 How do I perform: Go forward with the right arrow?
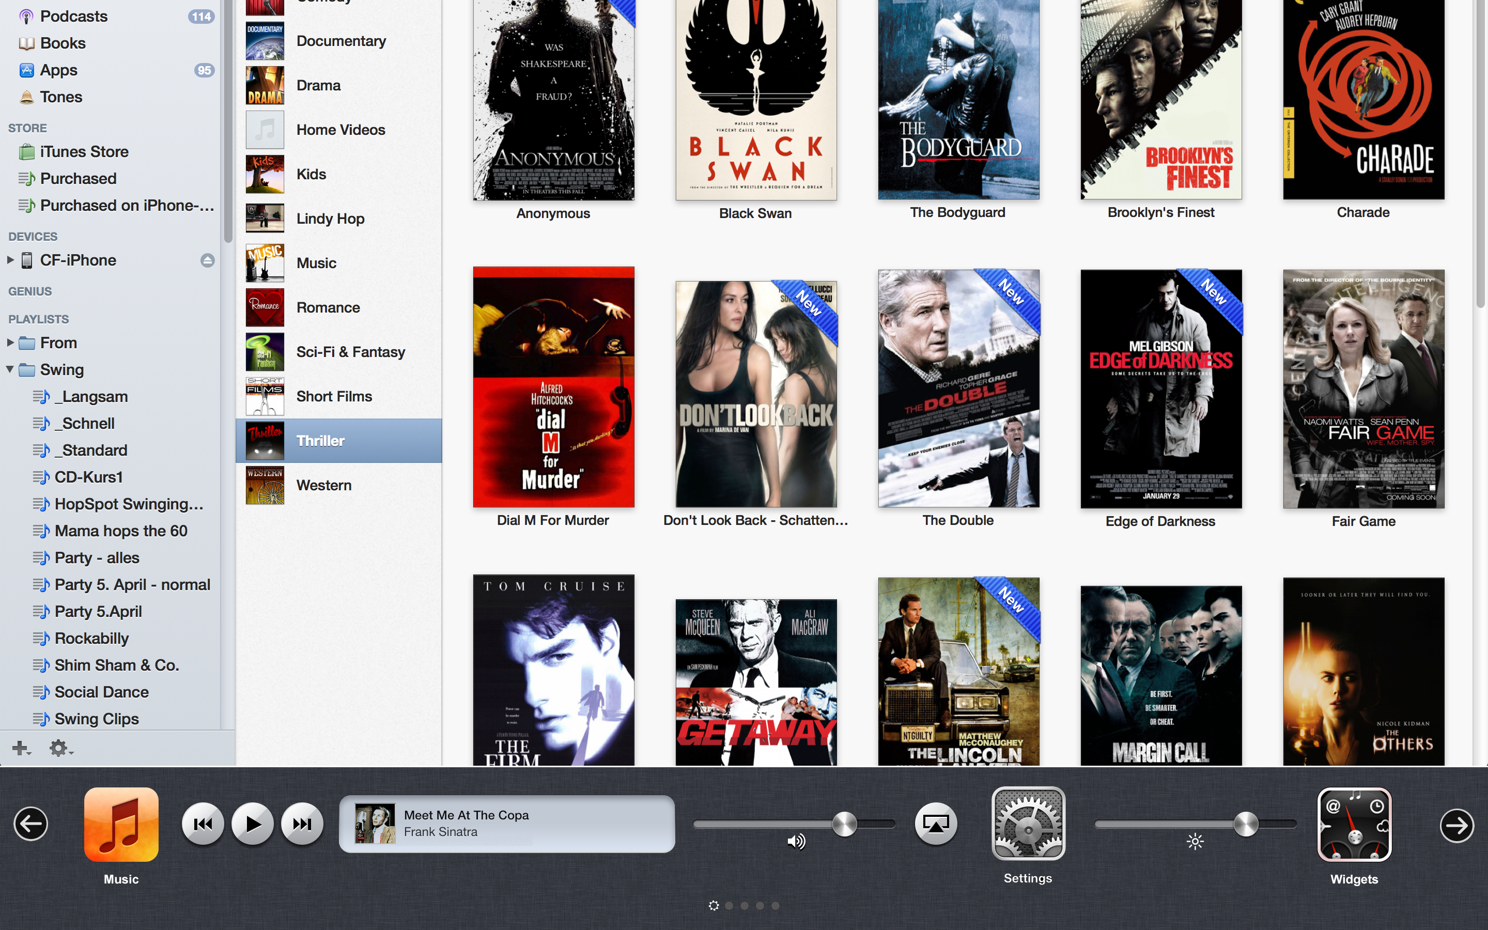pyautogui.click(x=1456, y=825)
